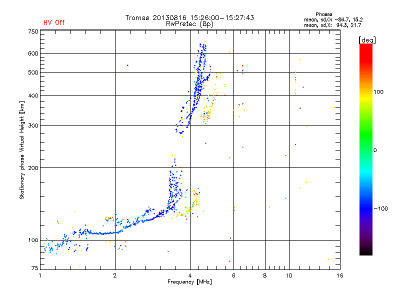Click the y-axis tick label '600'
This screenshot has height=300, width=400.
[33, 53]
